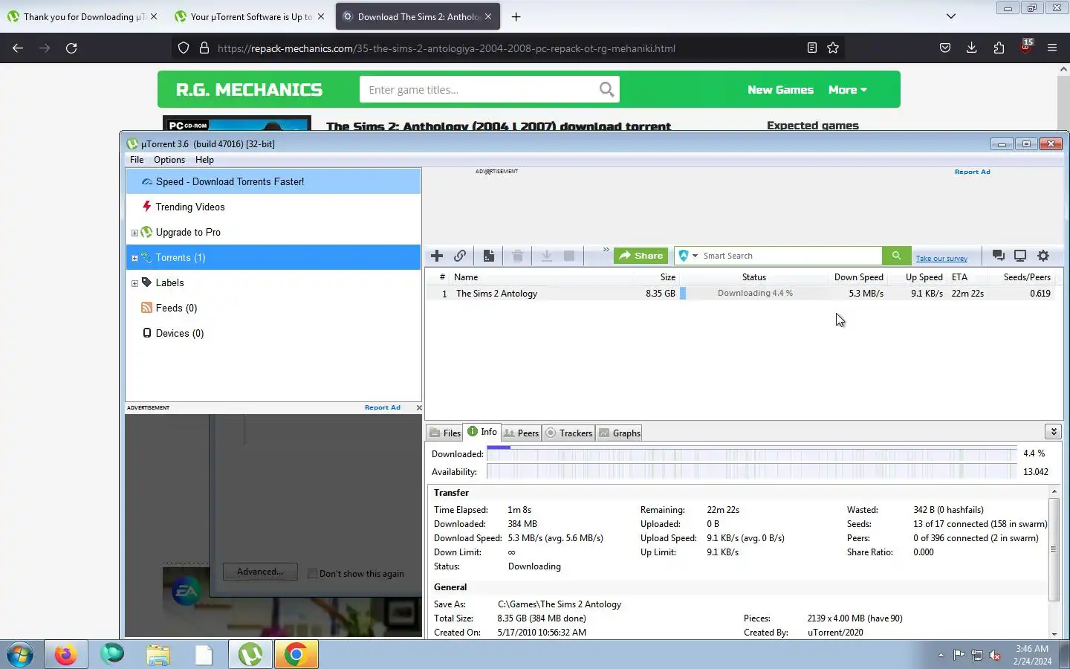Click Firefox bookmark star icon

pyautogui.click(x=833, y=48)
